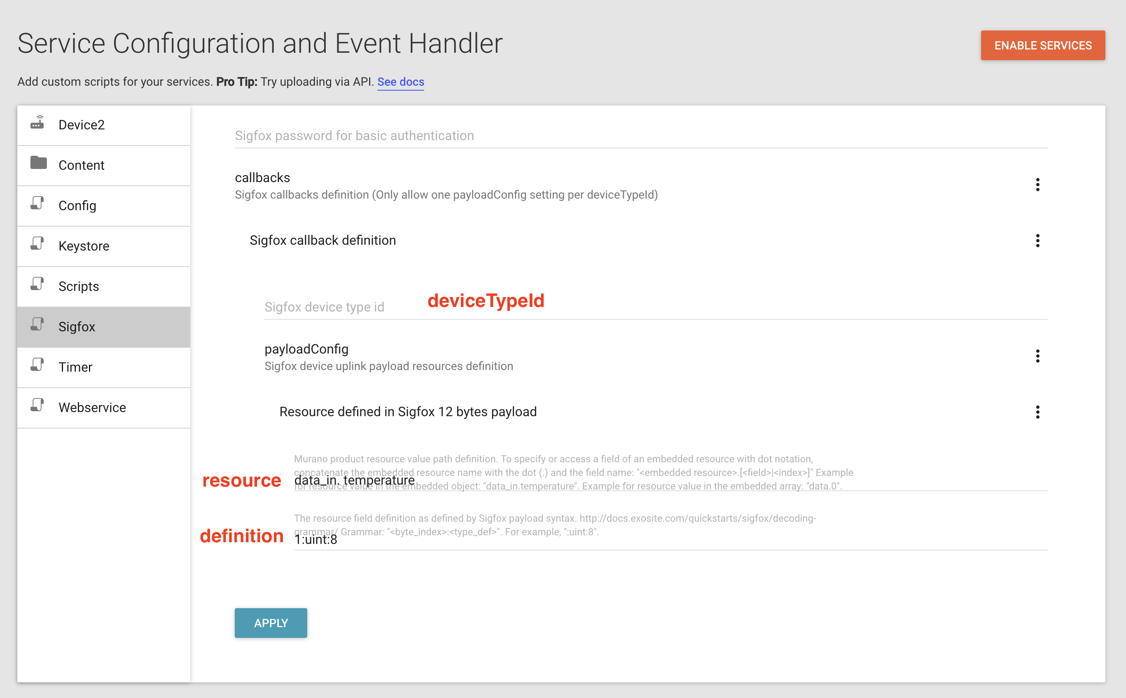Screen dimensions: 1126x698
Task: Click Resource defined in Sigfox 12 bytes payload
Action: click(408, 412)
